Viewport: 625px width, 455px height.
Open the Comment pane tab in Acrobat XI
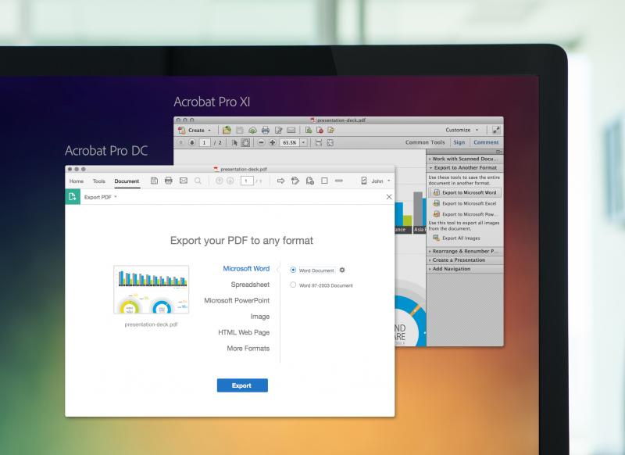pyautogui.click(x=485, y=142)
